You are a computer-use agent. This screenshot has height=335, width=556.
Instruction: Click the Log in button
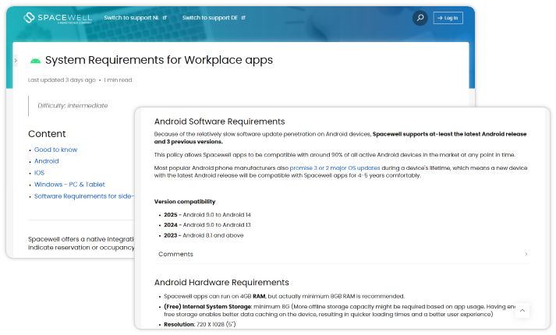tap(448, 18)
